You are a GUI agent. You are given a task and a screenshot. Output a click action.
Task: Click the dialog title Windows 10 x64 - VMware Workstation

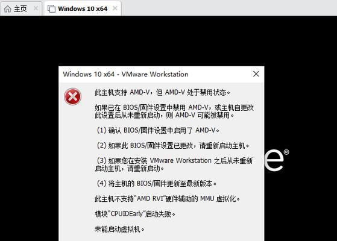pos(125,74)
